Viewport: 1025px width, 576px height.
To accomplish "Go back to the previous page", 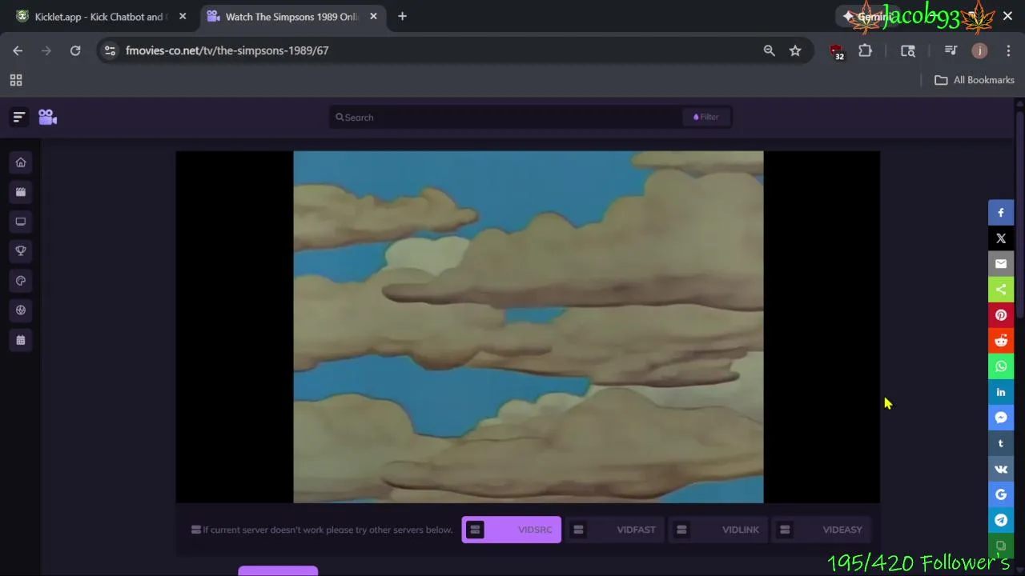I will pos(18,50).
